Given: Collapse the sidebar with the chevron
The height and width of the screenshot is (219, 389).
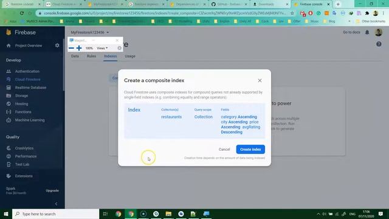Looking at the screenshot, I should 56,204.
